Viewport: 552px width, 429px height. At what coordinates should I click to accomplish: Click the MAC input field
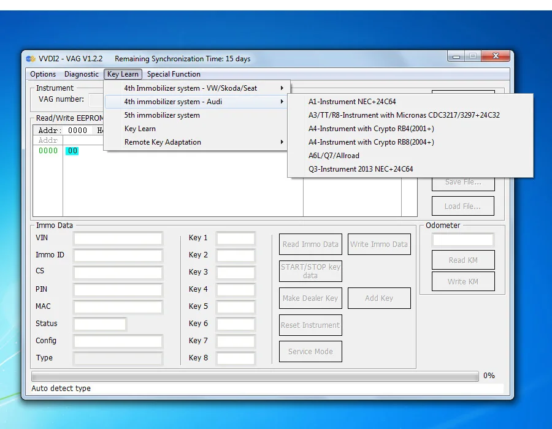click(118, 306)
